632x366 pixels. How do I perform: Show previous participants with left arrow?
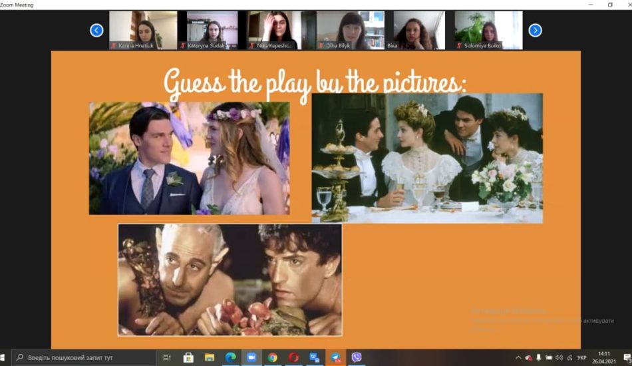coord(96,30)
